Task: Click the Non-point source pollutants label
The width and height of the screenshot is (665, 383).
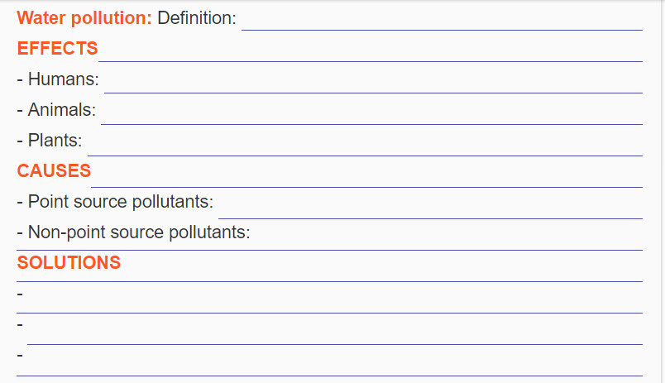Action: point(139,232)
